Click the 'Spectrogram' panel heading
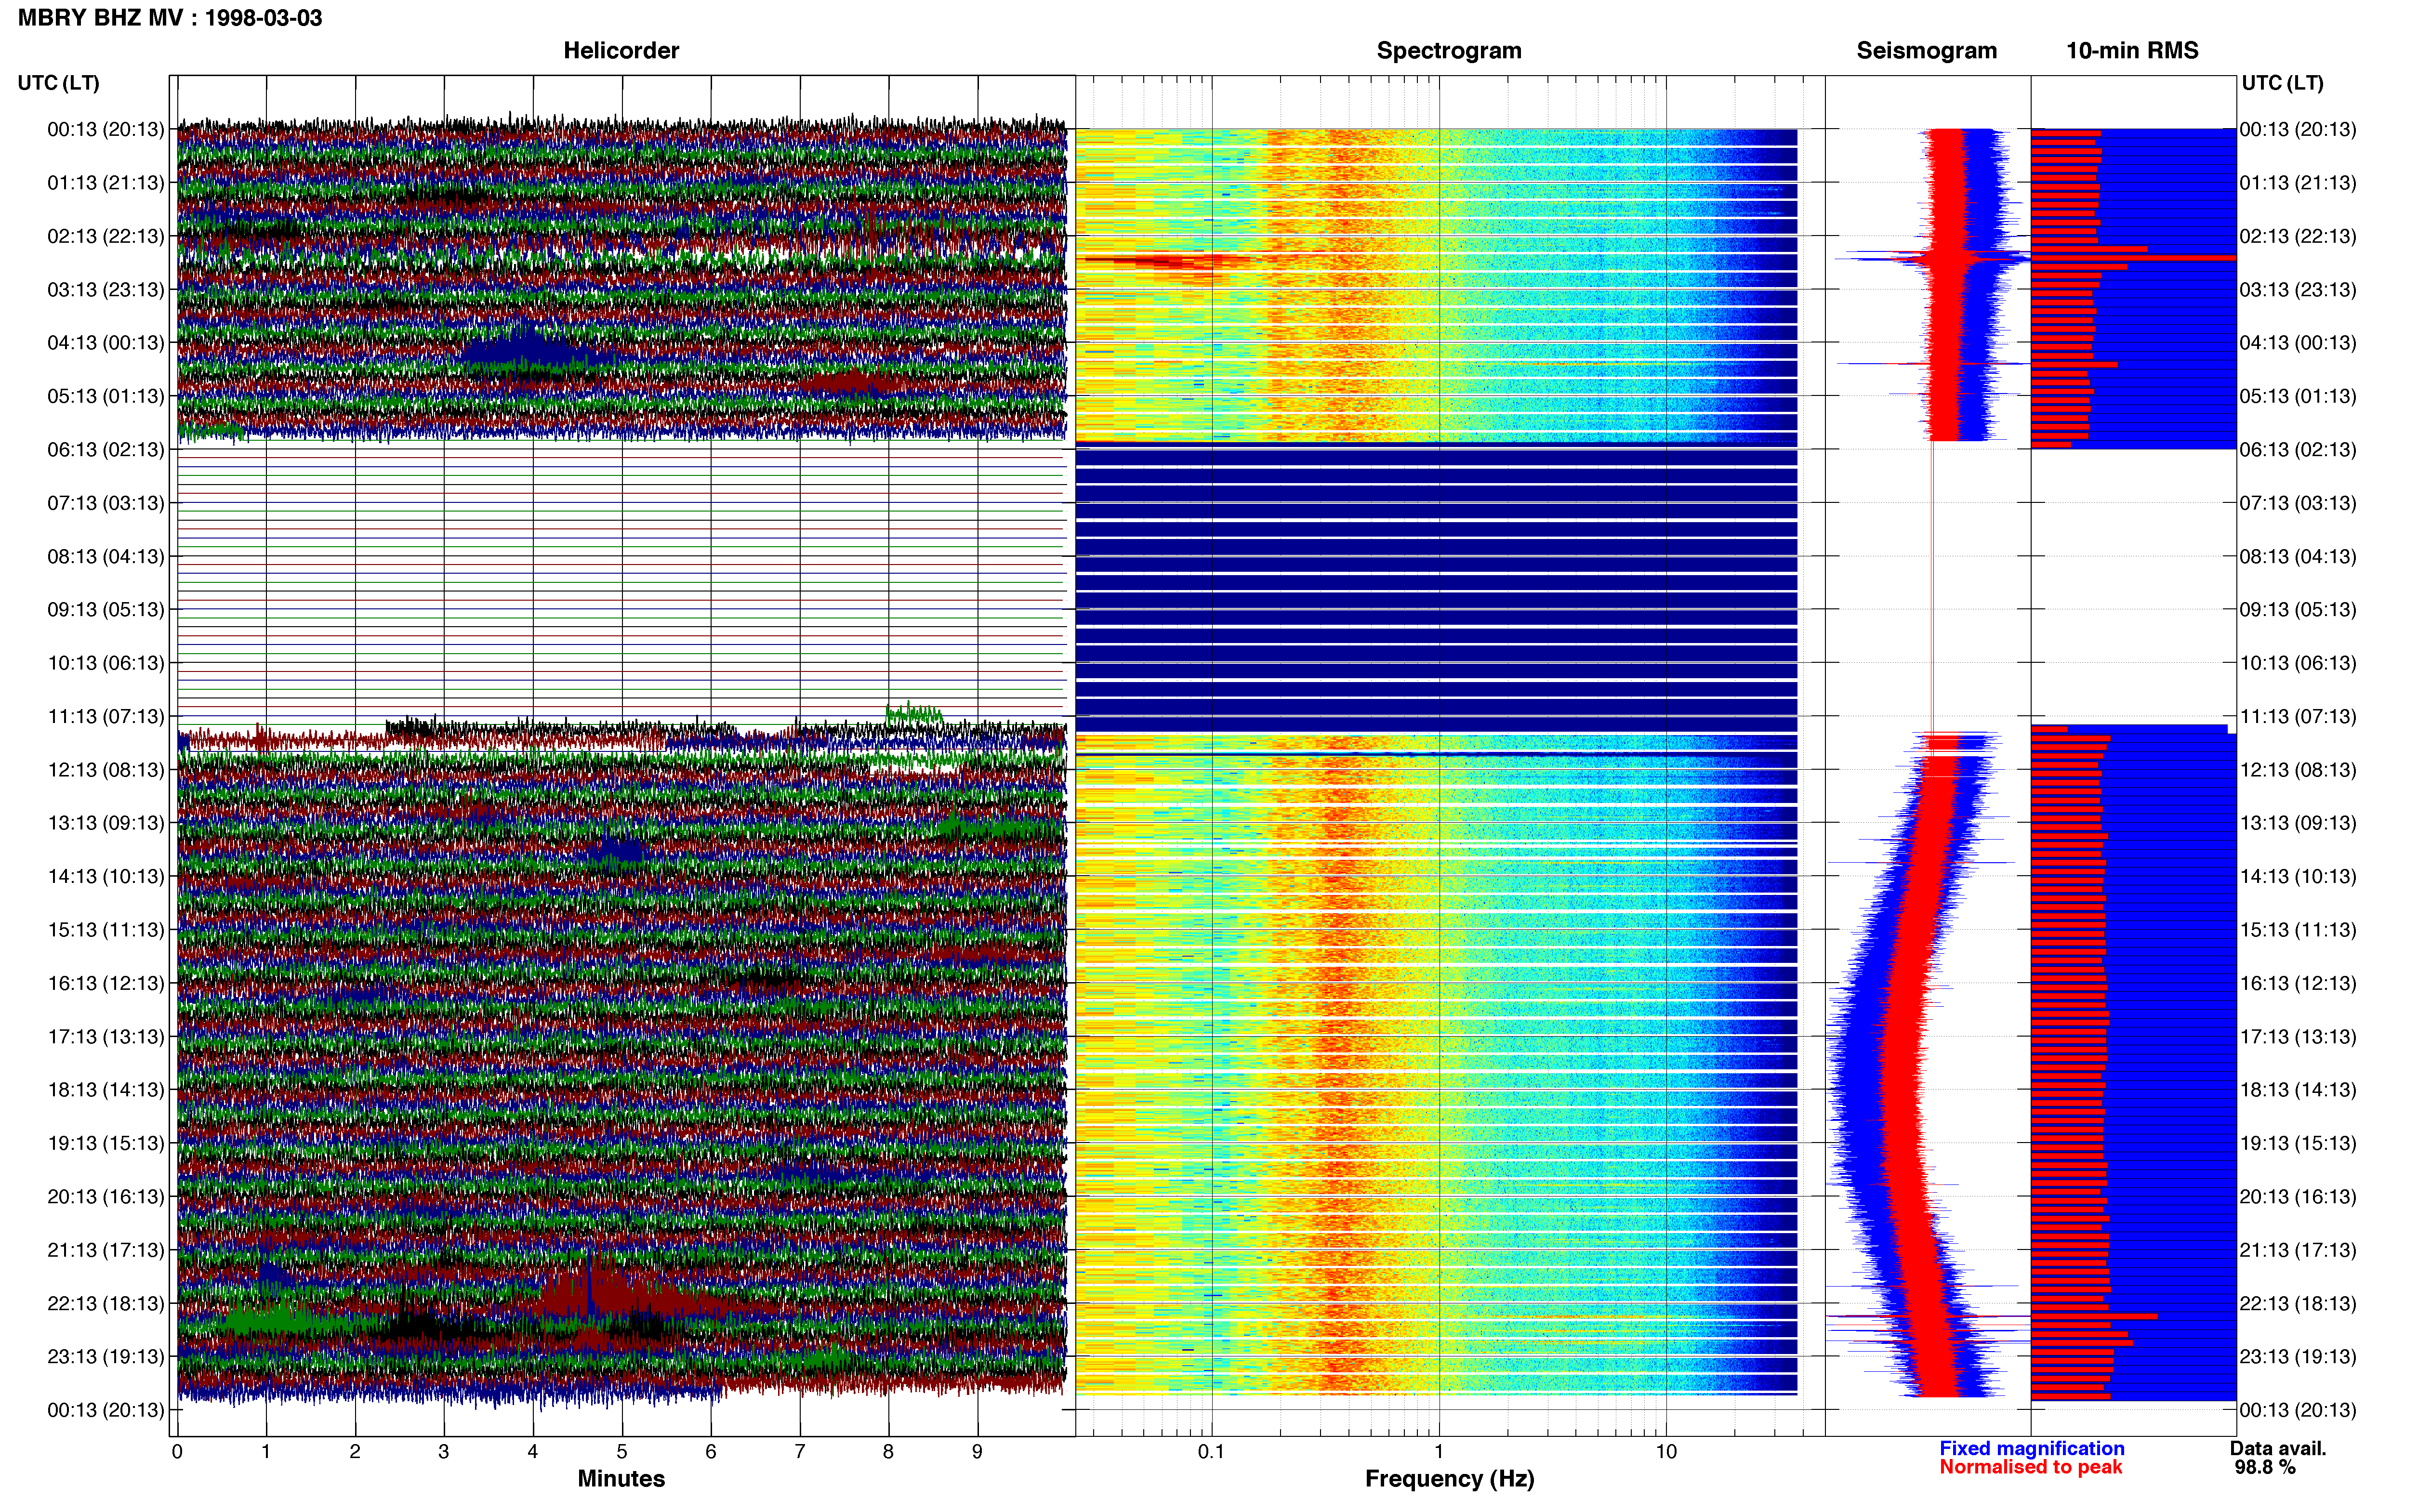Screen dimensions: 2418x1512 (x=1449, y=50)
